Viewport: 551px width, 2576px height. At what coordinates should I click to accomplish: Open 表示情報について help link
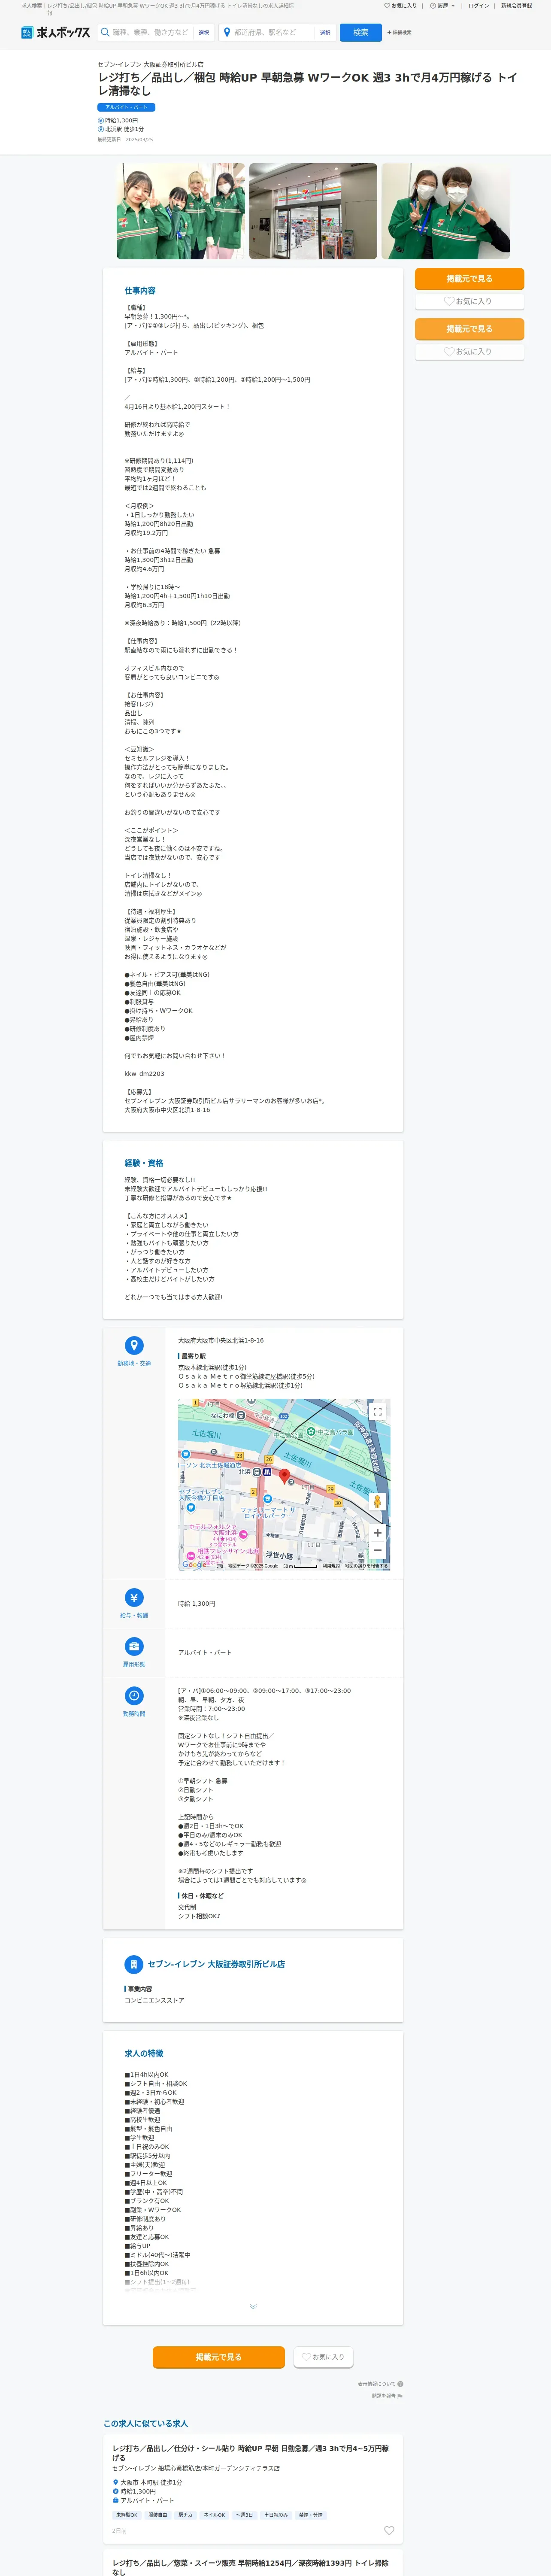(381, 2384)
